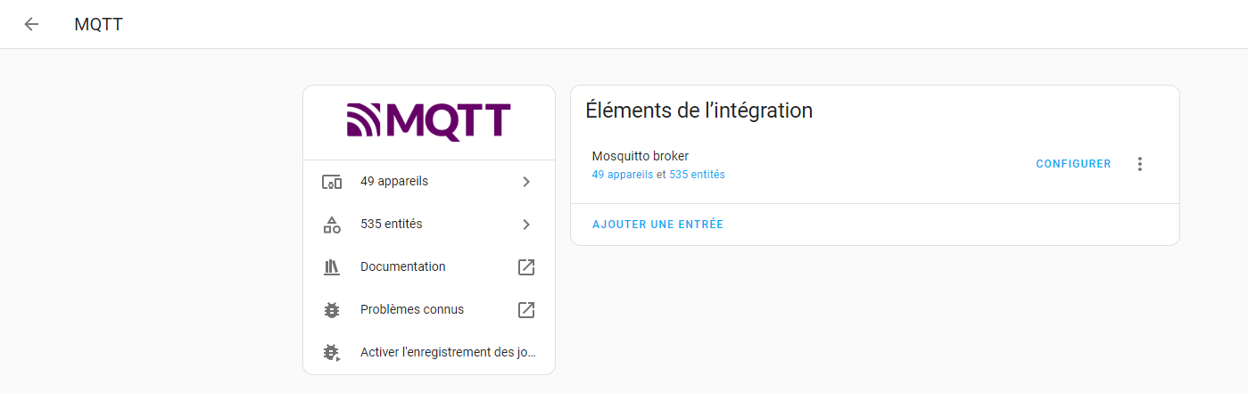Expand the 535 entités chevron
Viewport: 1248px width, 393px height.
coord(526,225)
